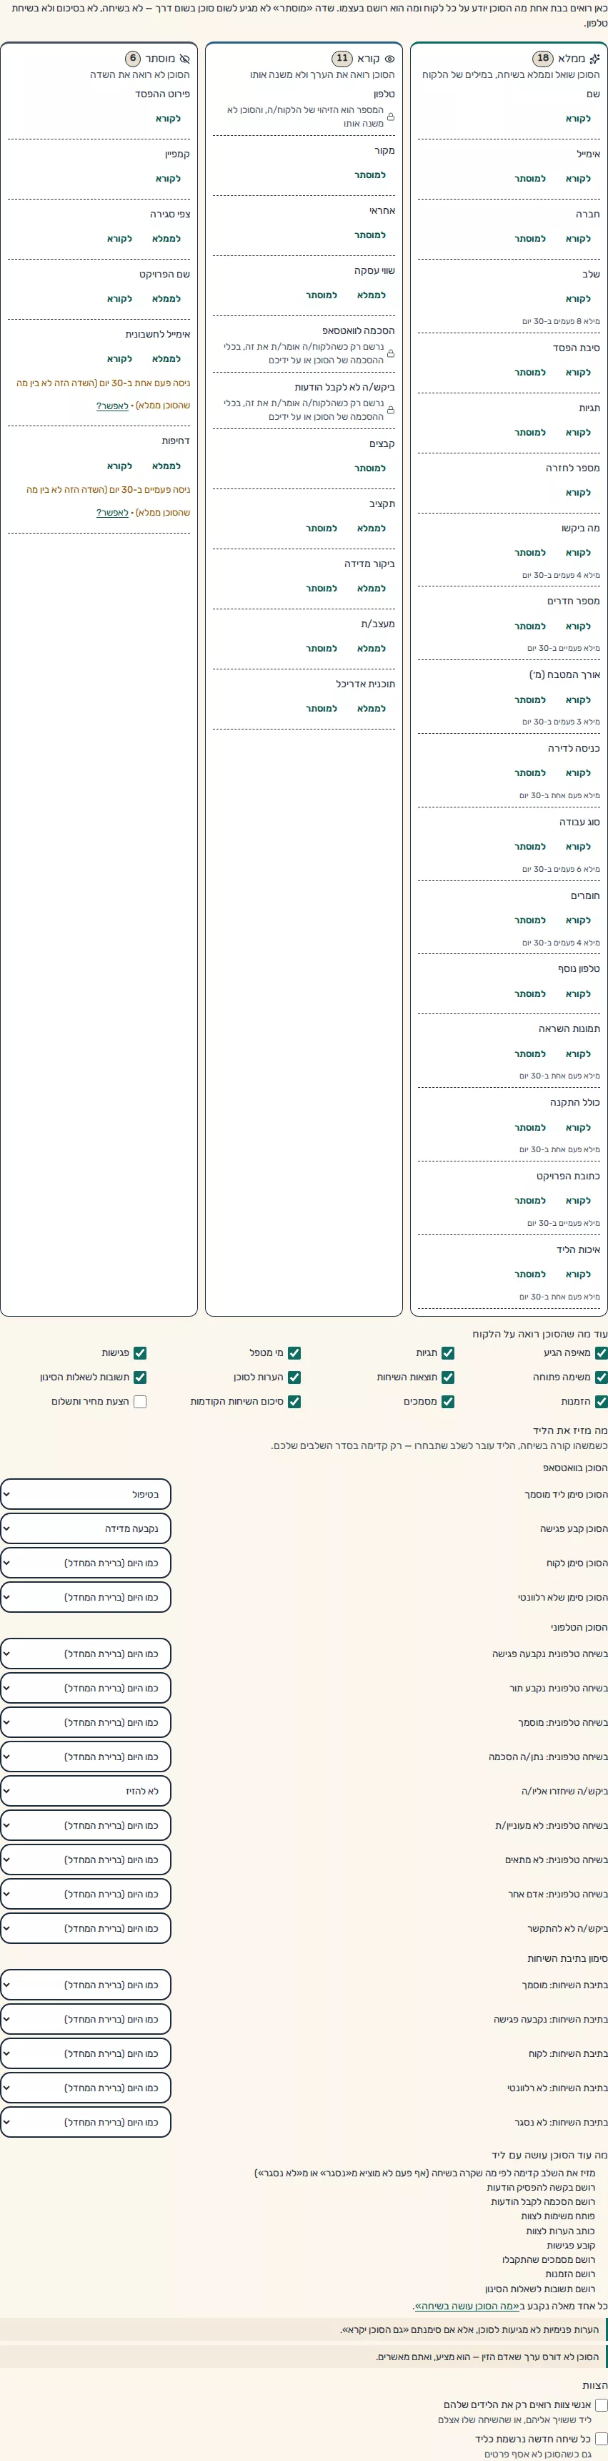Click לממלא for the שווי עסקה field
The image size is (608, 2461).
pos(372,295)
